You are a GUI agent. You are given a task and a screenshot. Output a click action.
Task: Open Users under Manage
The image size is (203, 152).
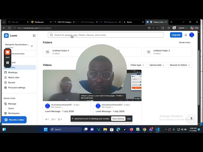click(11, 108)
